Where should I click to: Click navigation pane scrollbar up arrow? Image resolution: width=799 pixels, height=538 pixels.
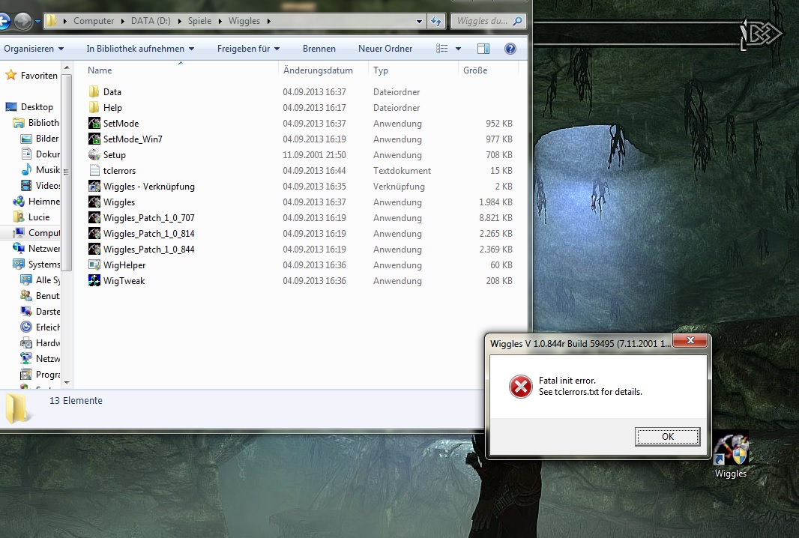click(67, 67)
